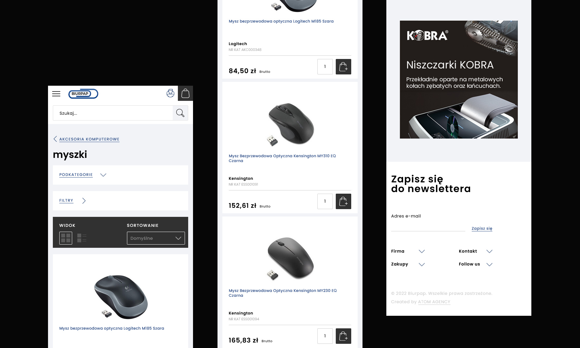Switch to list view

point(82,238)
